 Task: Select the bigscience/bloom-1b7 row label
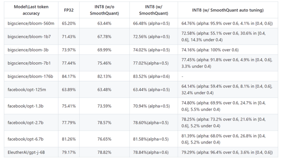click(29, 37)
